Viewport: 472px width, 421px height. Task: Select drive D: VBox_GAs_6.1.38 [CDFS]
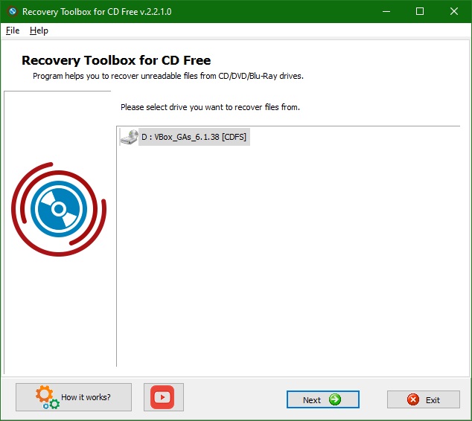[x=194, y=137]
